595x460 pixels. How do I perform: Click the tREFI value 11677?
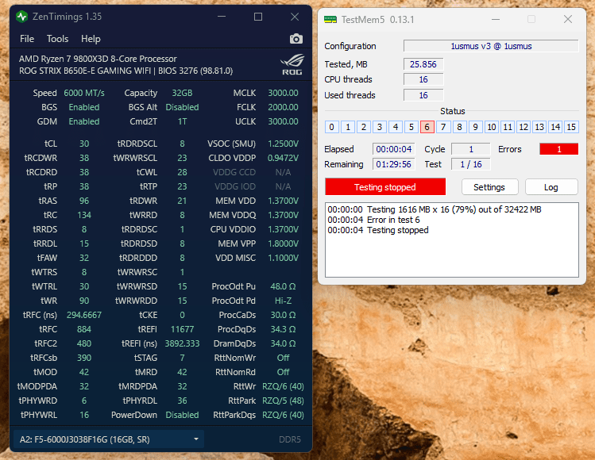(182, 329)
